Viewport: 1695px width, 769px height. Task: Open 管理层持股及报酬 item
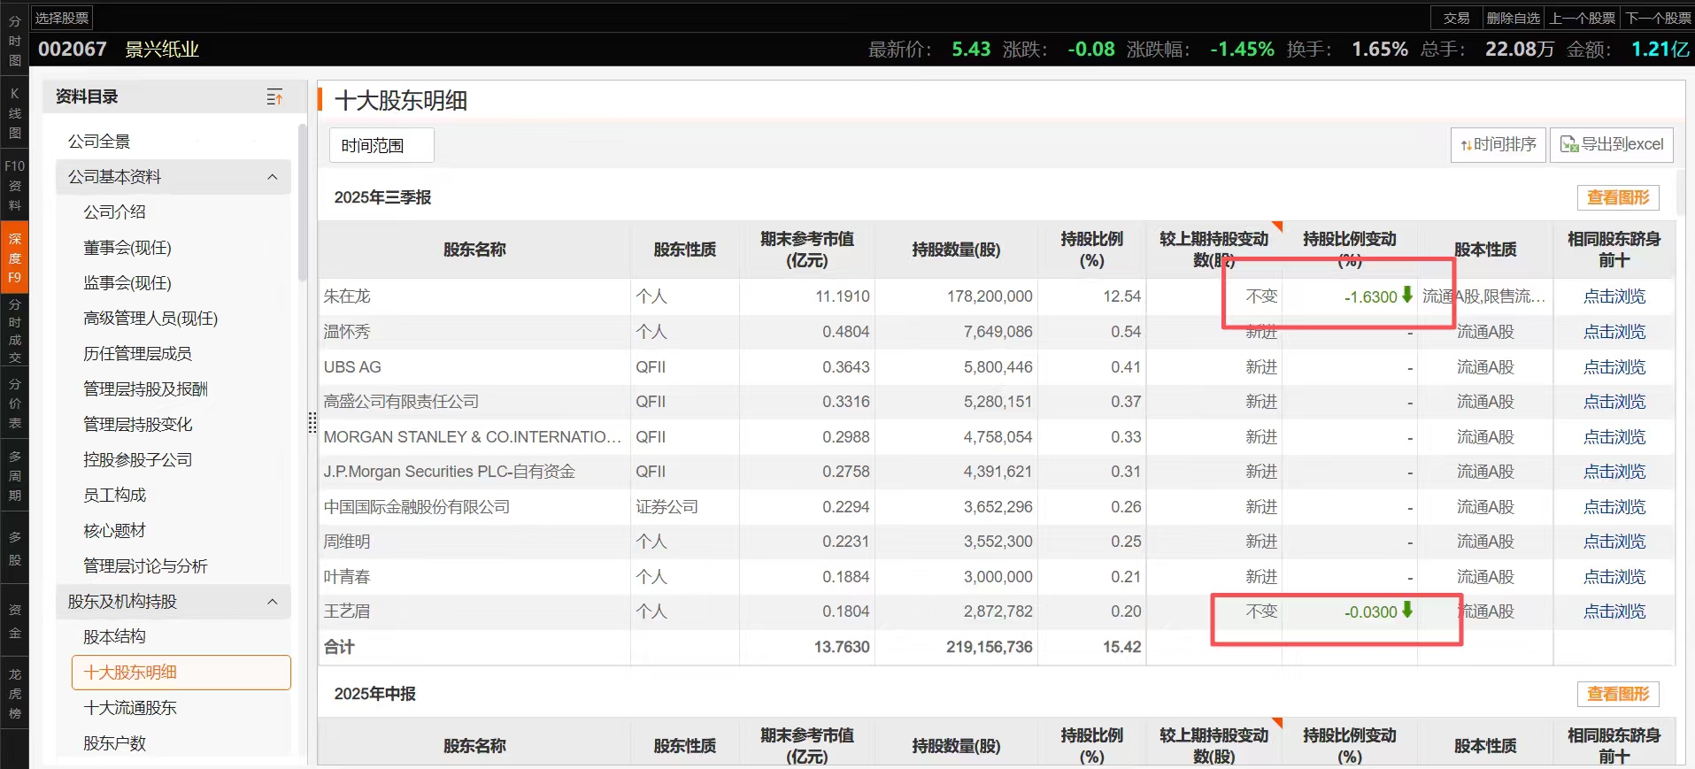point(145,389)
